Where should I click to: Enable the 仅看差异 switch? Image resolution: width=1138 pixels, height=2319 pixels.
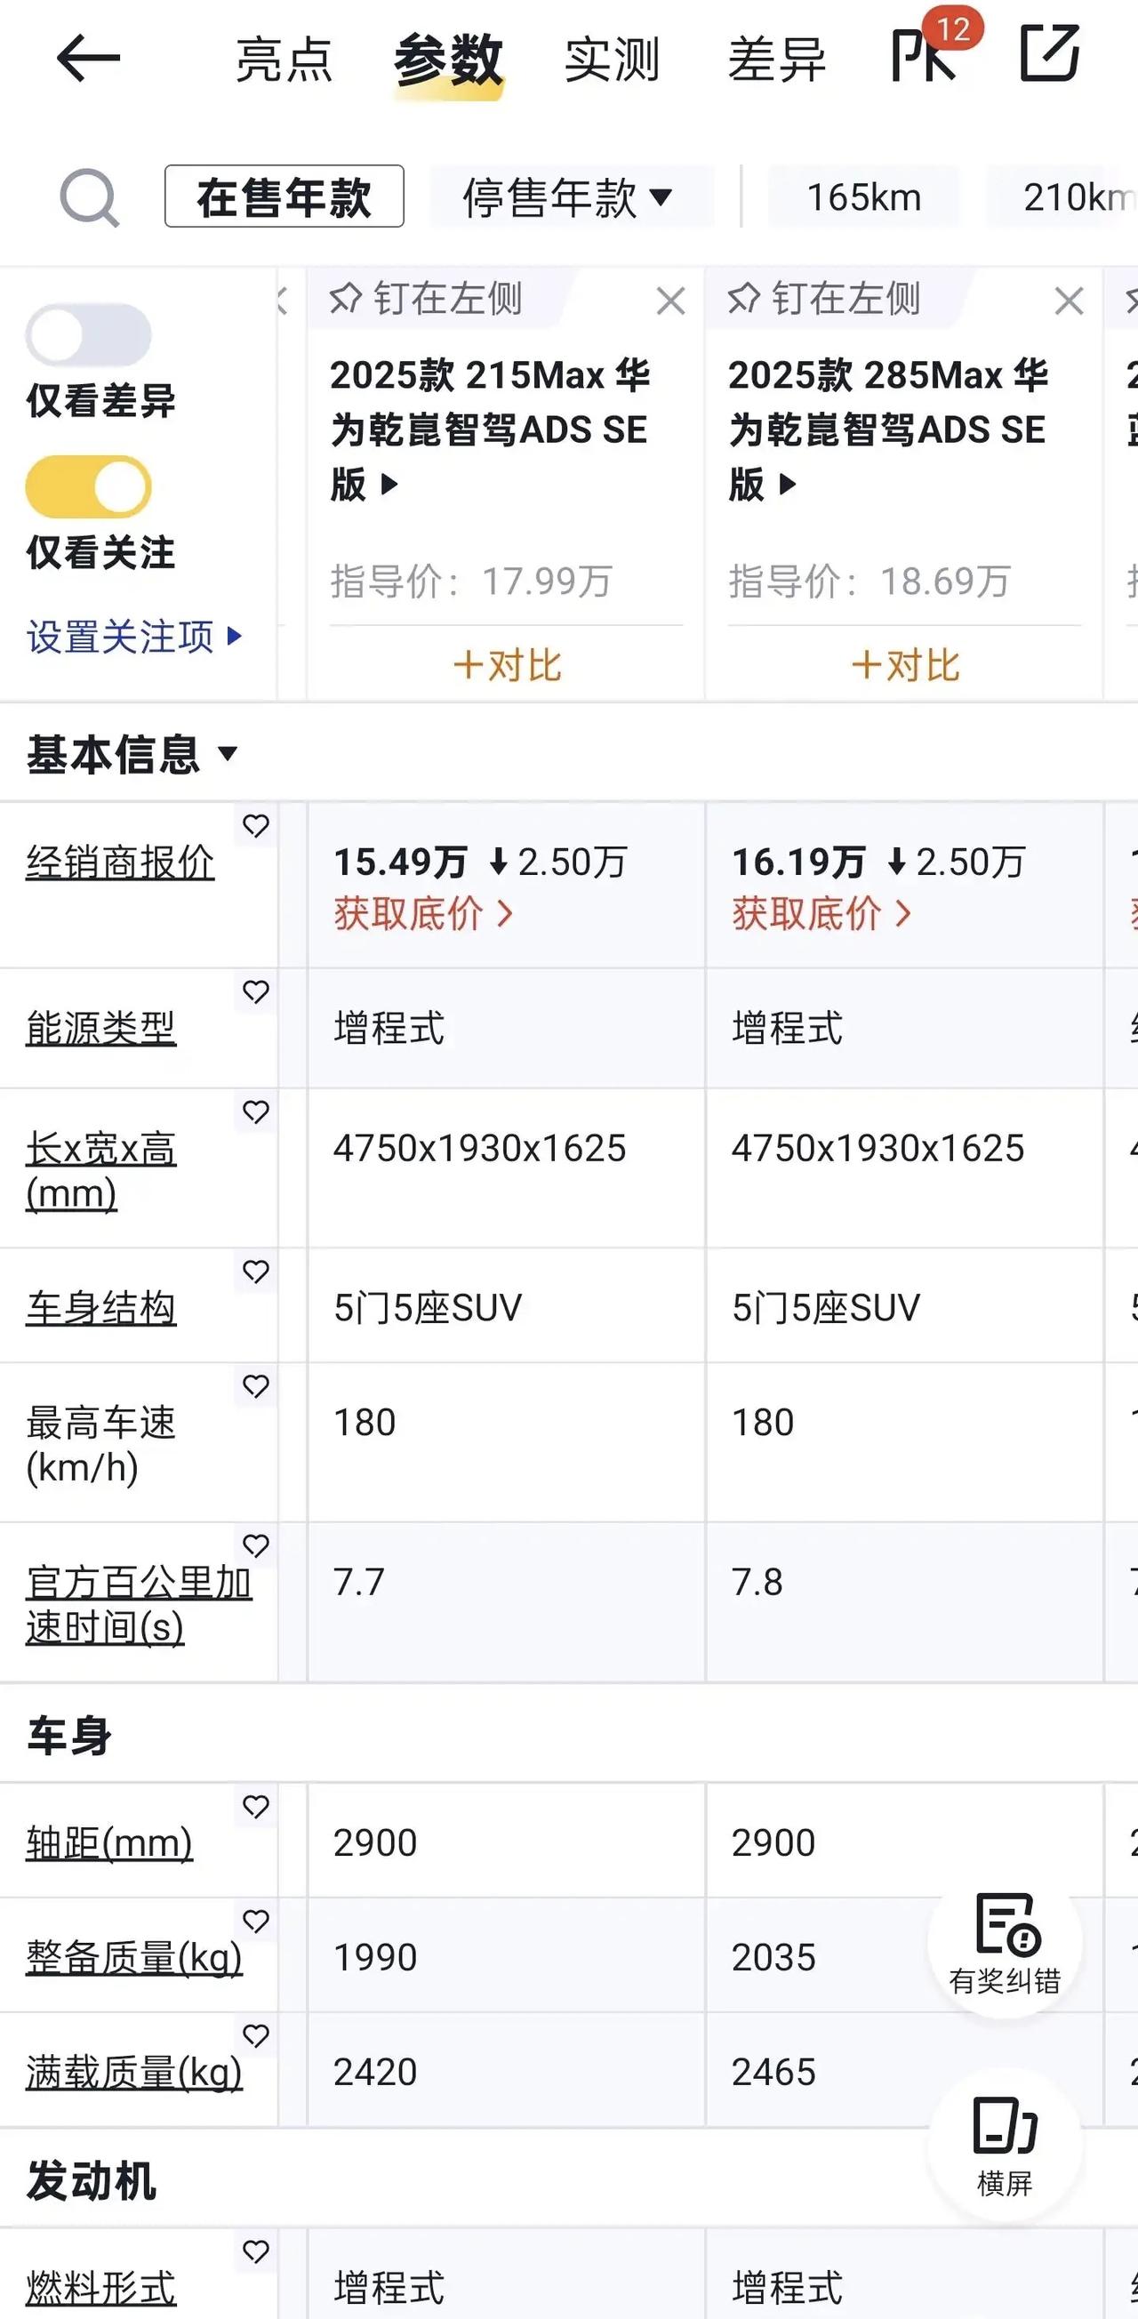click(x=88, y=335)
